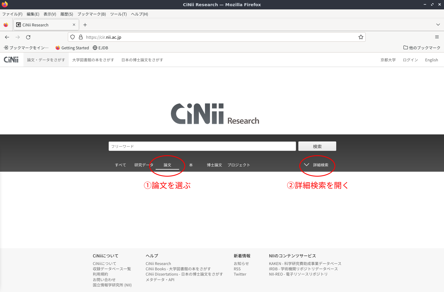
Task: Open the ファイル(F) menu
Action: [12, 14]
